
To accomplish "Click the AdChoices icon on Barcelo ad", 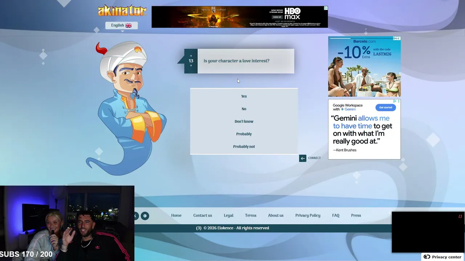I will point(395,38).
